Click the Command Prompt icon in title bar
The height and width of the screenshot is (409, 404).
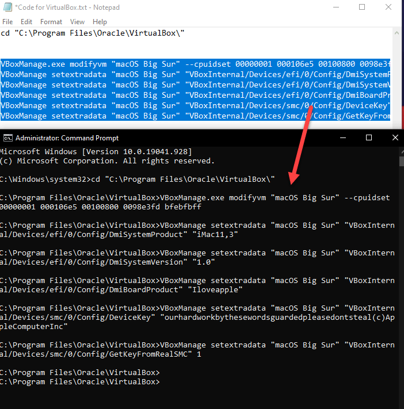(x=8, y=137)
